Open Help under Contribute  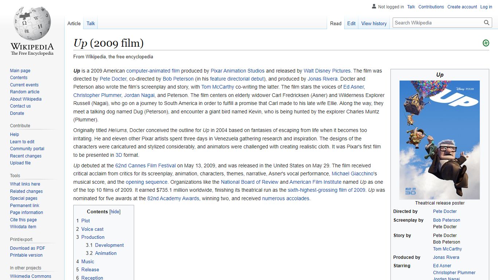(15, 135)
